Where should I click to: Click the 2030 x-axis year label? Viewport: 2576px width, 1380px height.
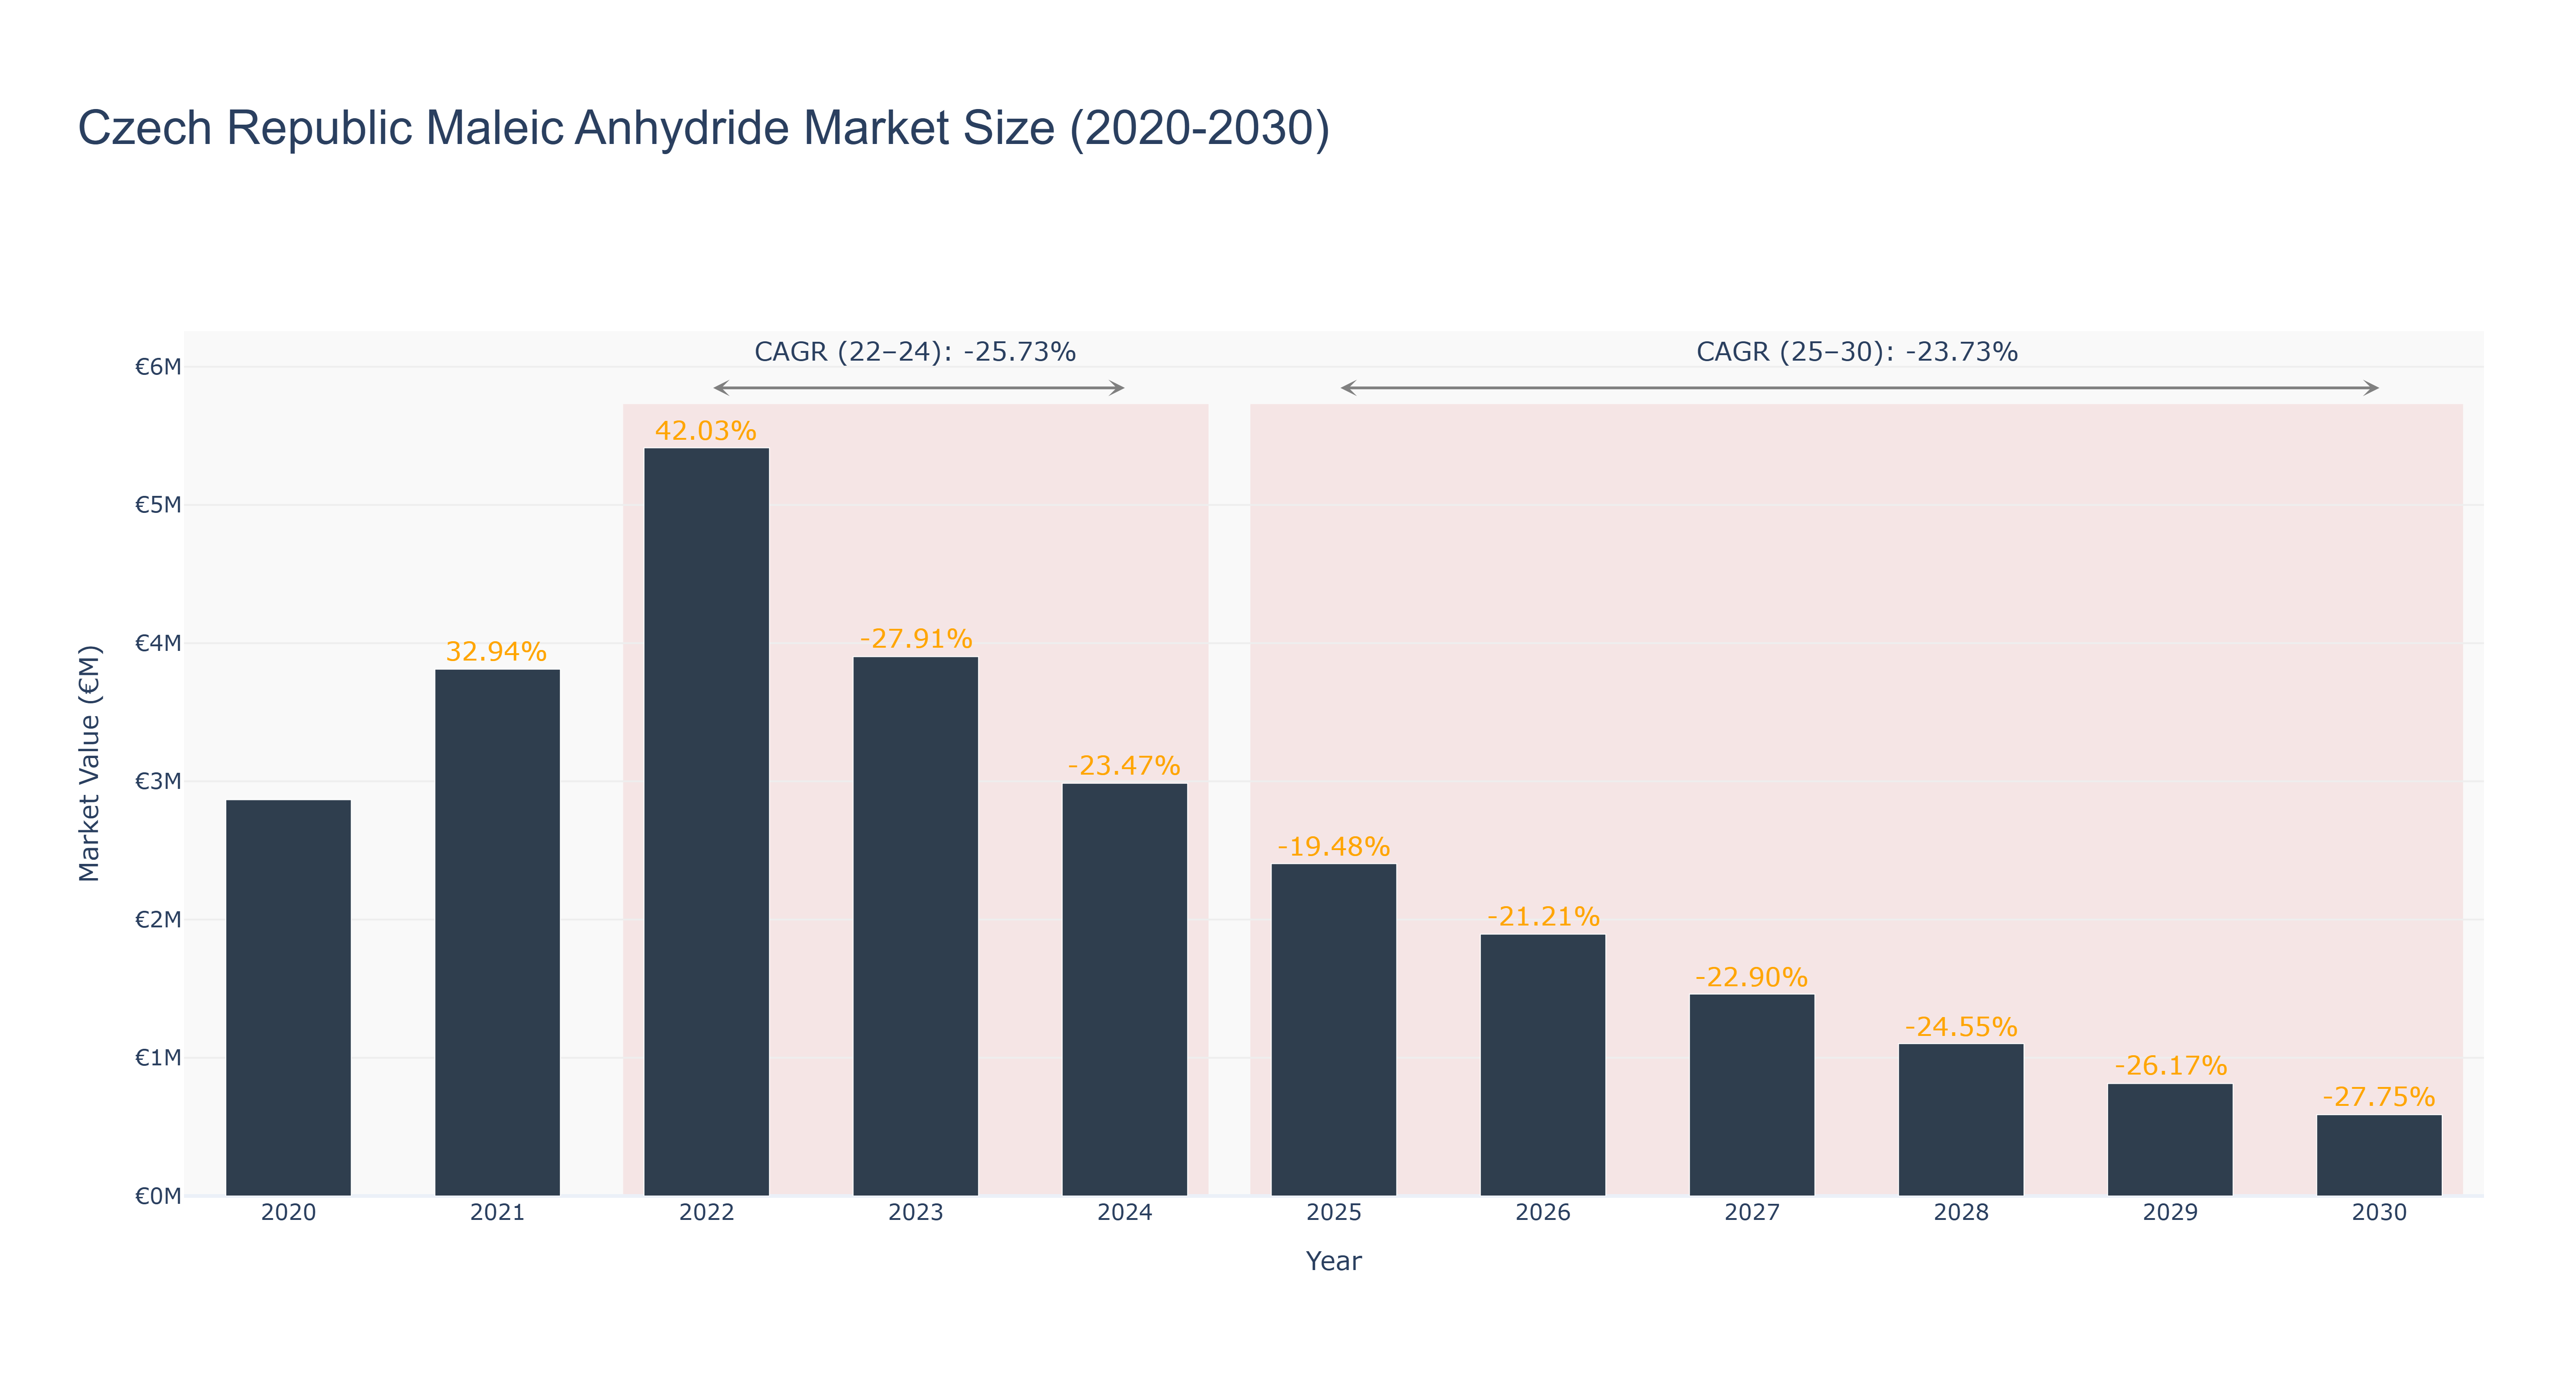(x=2378, y=1213)
